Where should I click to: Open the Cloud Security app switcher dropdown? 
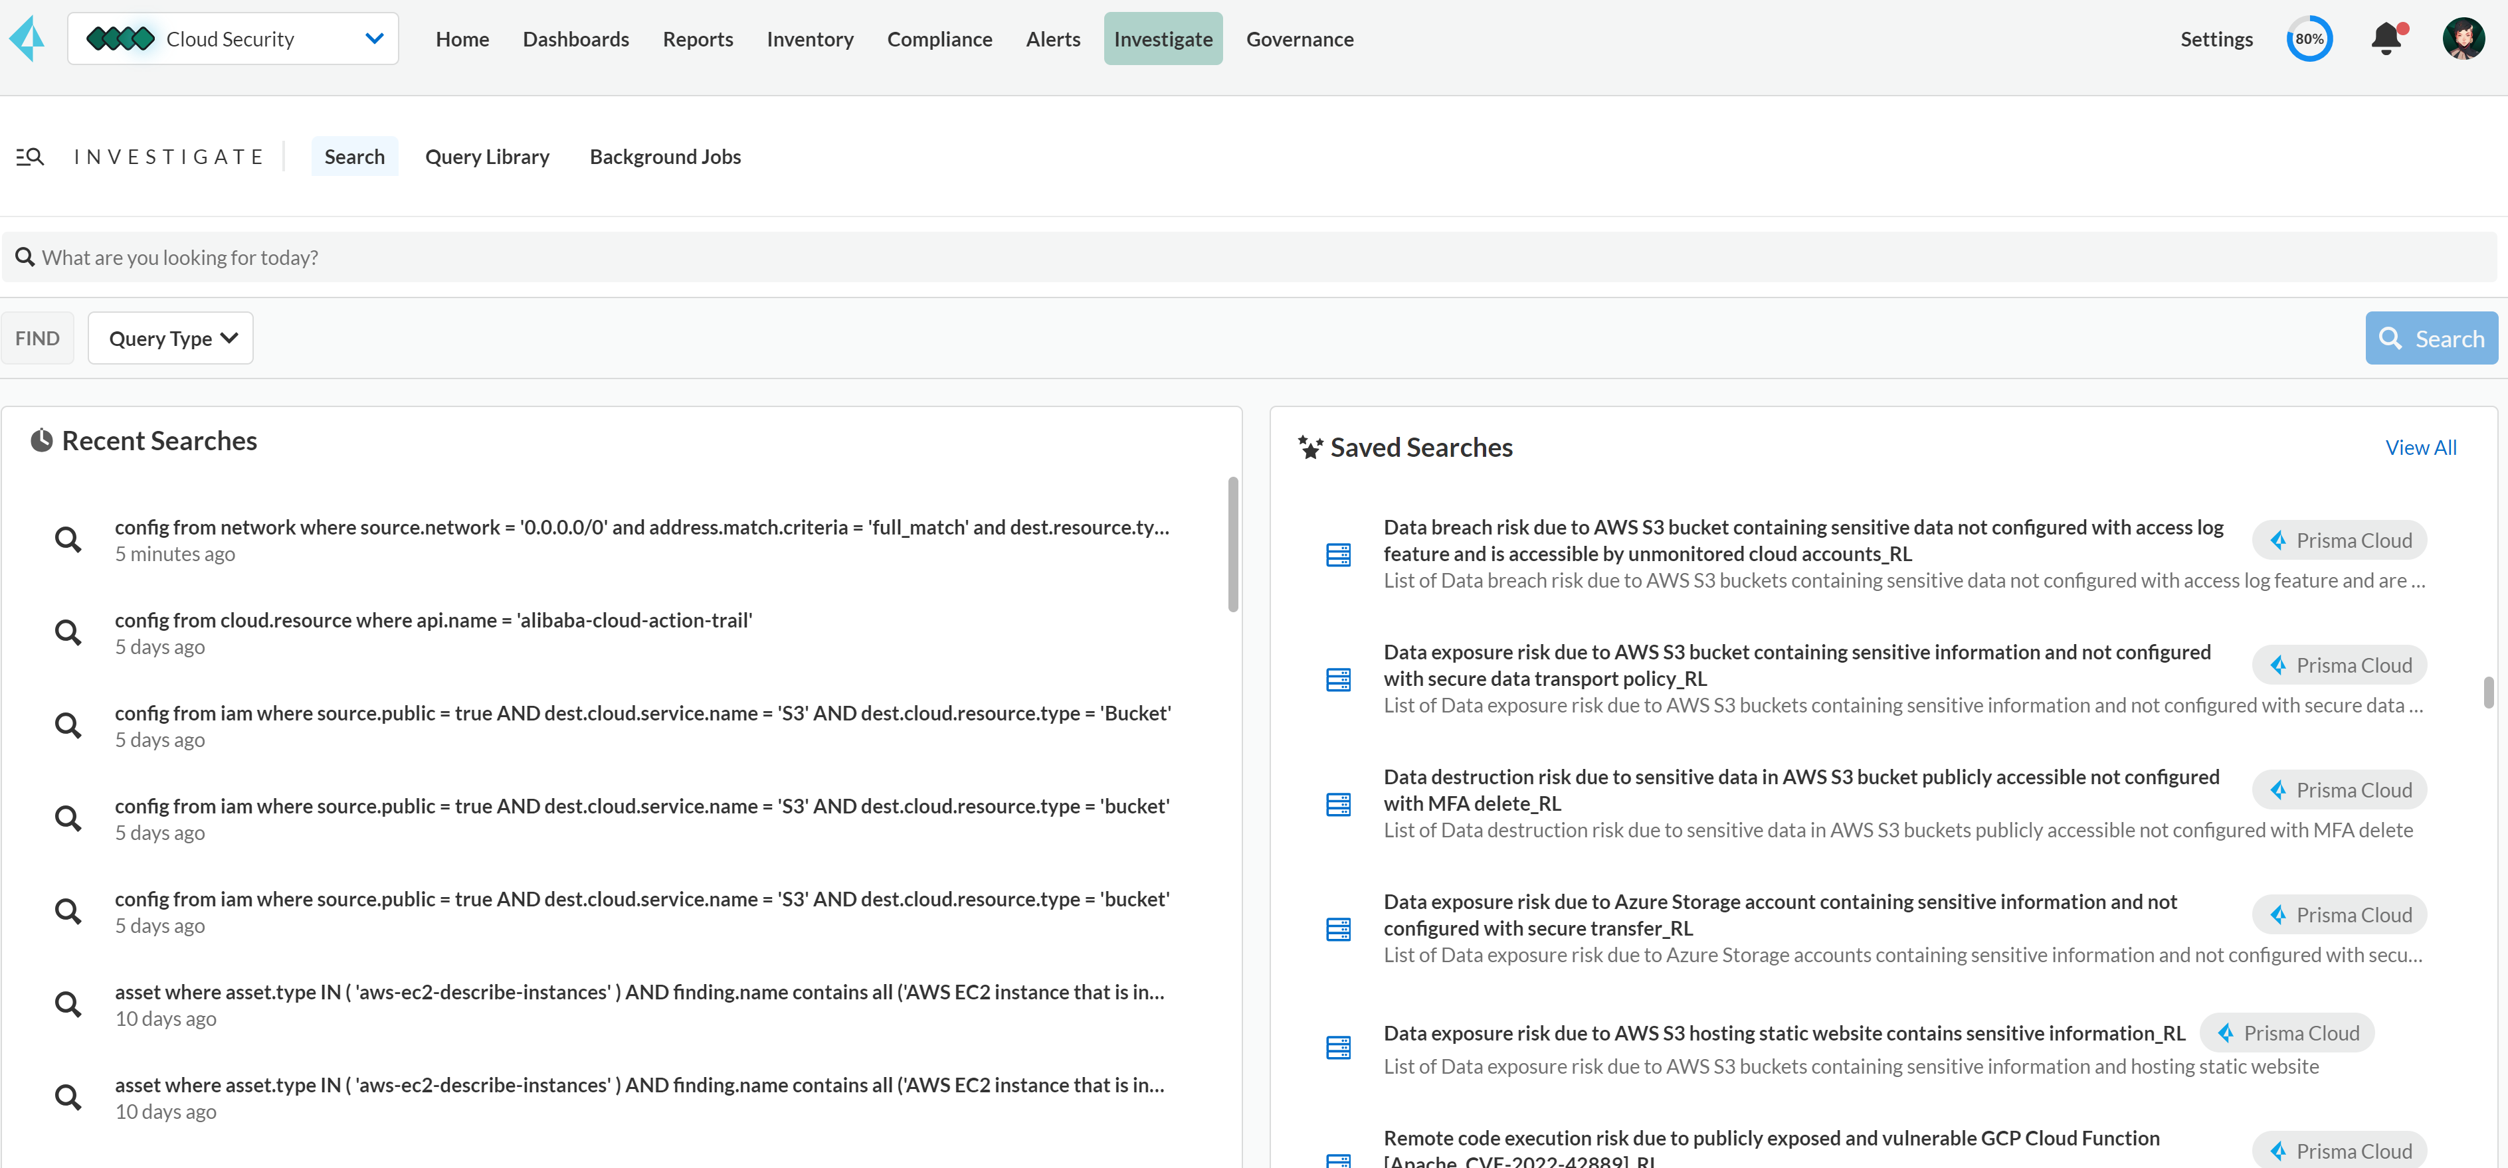(x=233, y=39)
